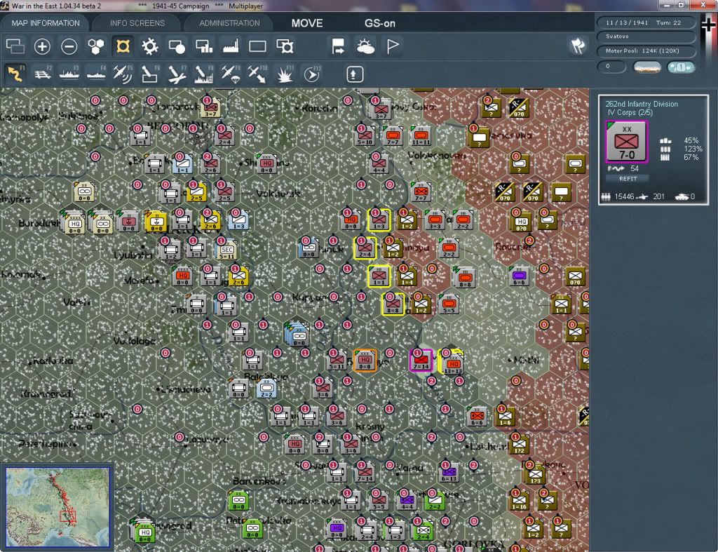Click the overlapping-windows icon in the toolbar

click(x=15, y=46)
